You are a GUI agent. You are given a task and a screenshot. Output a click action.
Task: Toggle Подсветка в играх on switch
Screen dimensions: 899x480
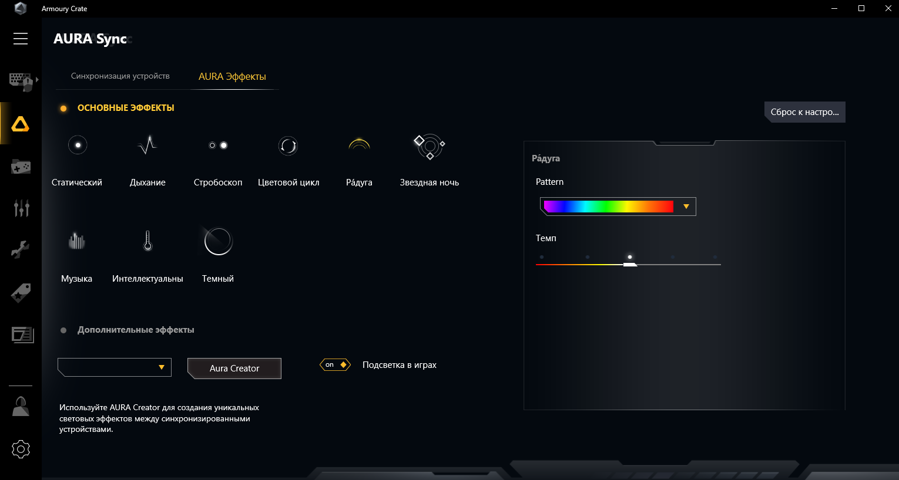coord(335,365)
